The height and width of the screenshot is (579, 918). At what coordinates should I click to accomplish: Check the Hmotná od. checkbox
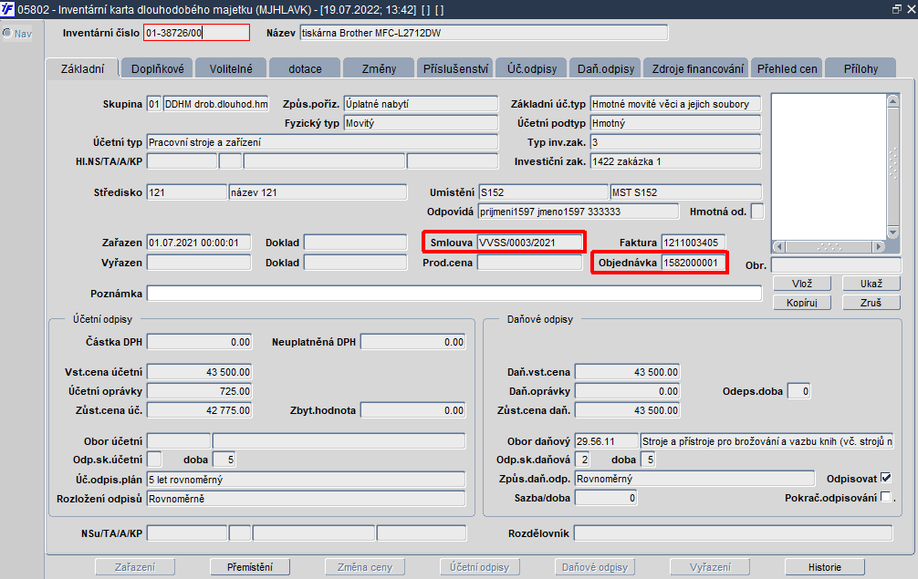click(757, 212)
